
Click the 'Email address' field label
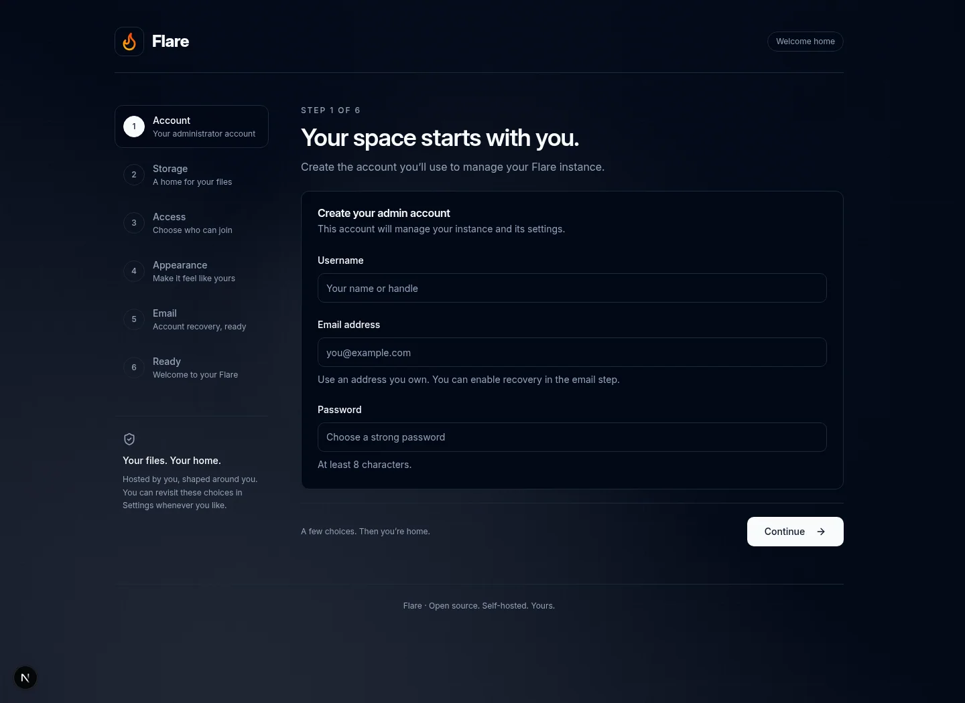348,325
